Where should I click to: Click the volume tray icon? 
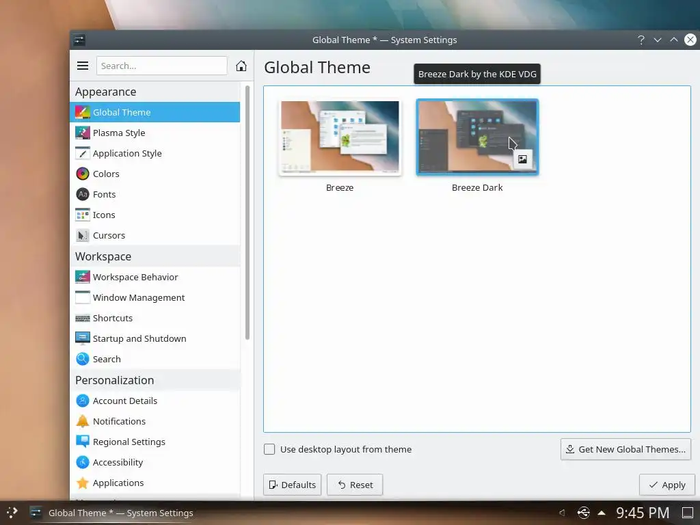point(562,513)
